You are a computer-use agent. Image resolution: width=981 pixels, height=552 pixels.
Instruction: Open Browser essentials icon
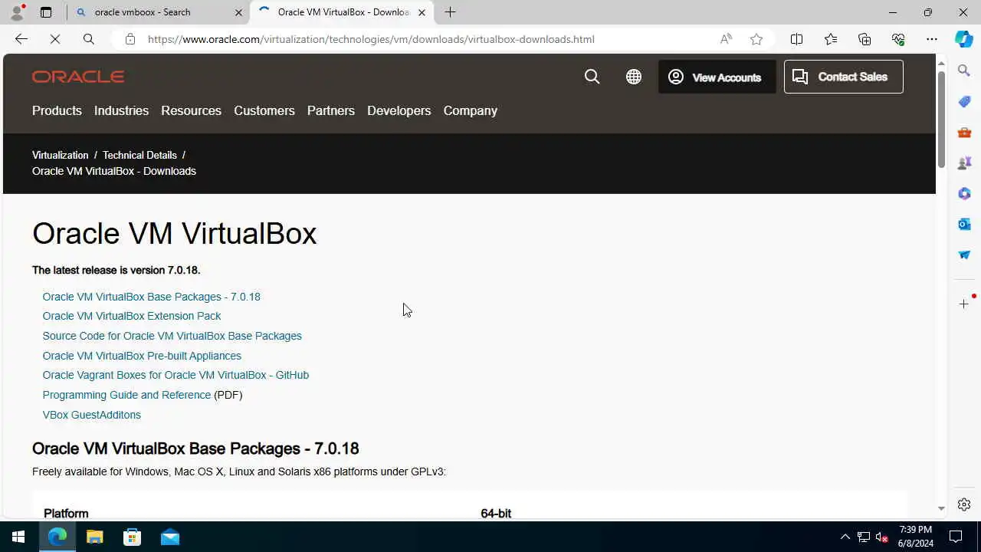(898, 39)
